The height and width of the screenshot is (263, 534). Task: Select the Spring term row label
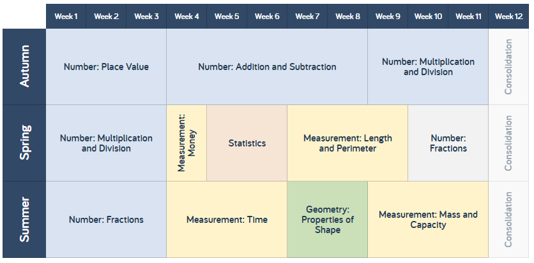pyautogui.click(x=24, y=143)
